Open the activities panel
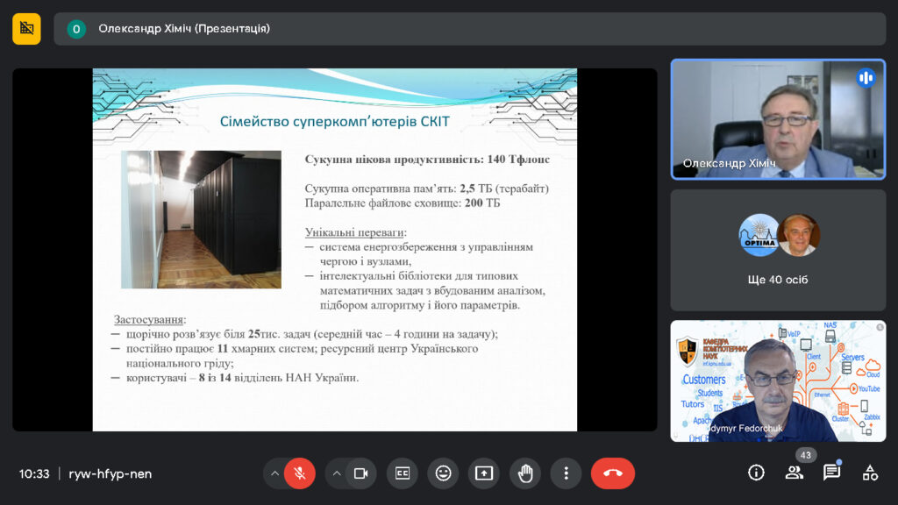898x505 pixels. point(870,473)
